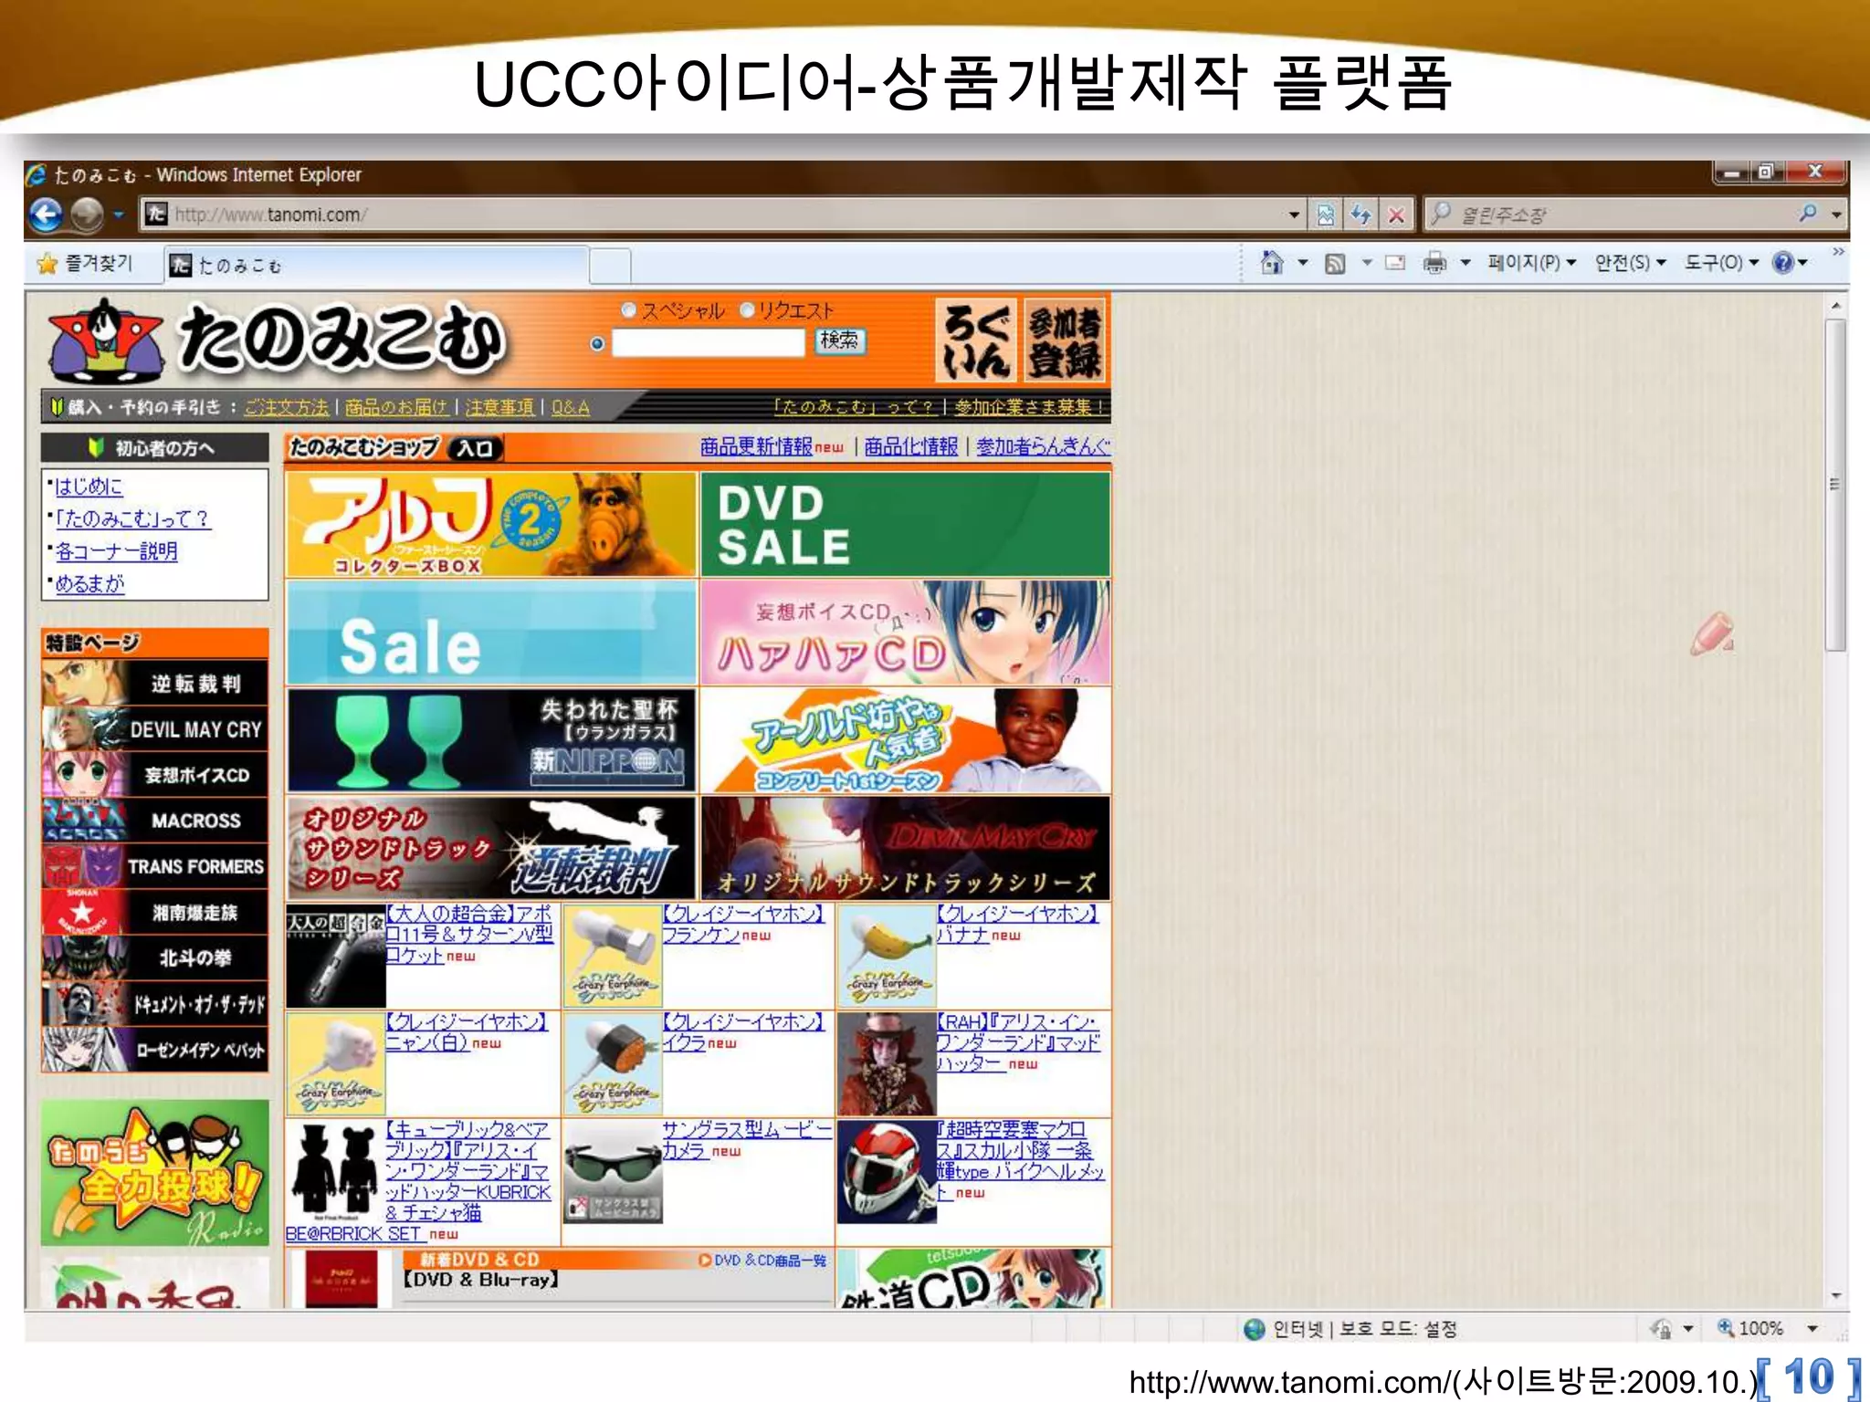Click the Refresh page icon

pyautogui.click(x=1360, y=215)
